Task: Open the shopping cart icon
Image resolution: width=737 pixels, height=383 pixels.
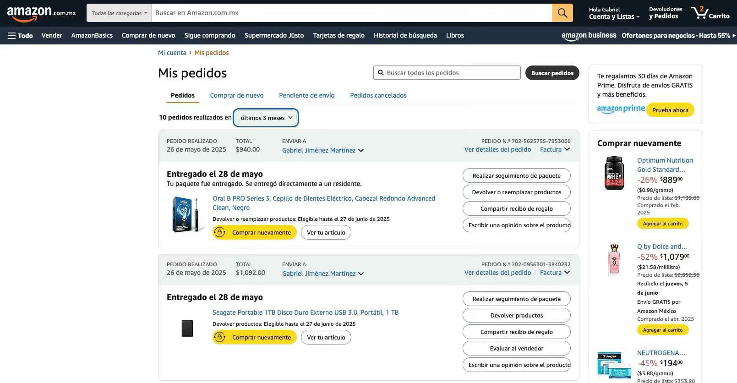Action: (710, 13)
